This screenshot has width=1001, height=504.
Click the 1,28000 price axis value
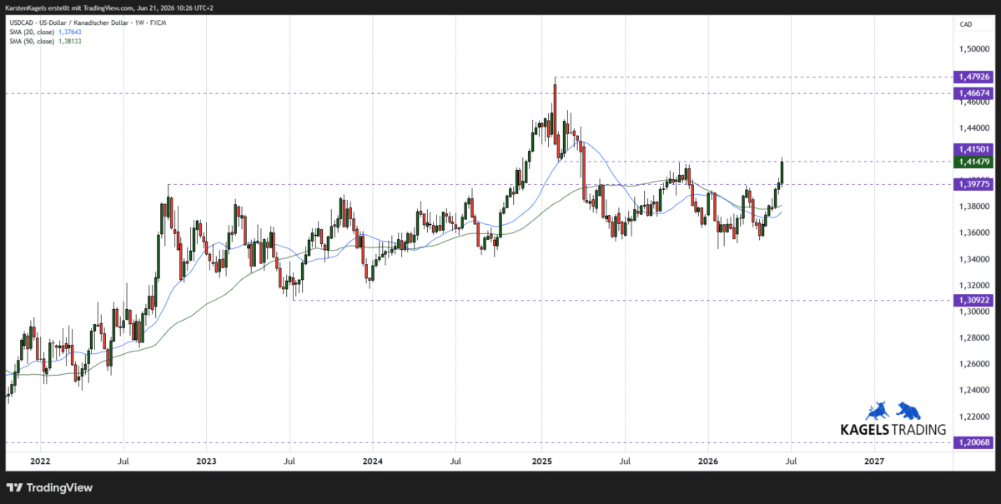click(974, 337)
